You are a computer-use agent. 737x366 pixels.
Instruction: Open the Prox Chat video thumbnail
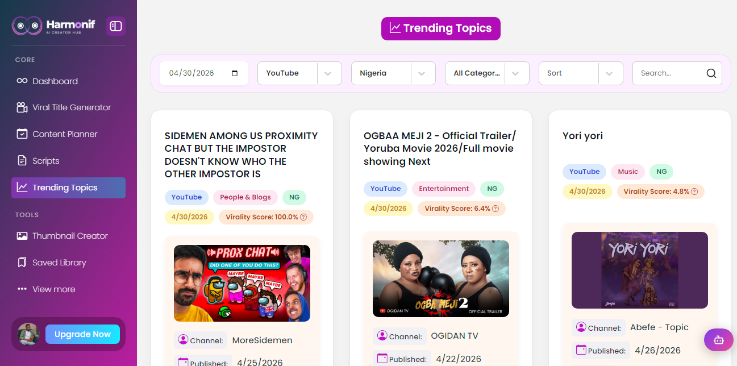(x=242, y=283)
